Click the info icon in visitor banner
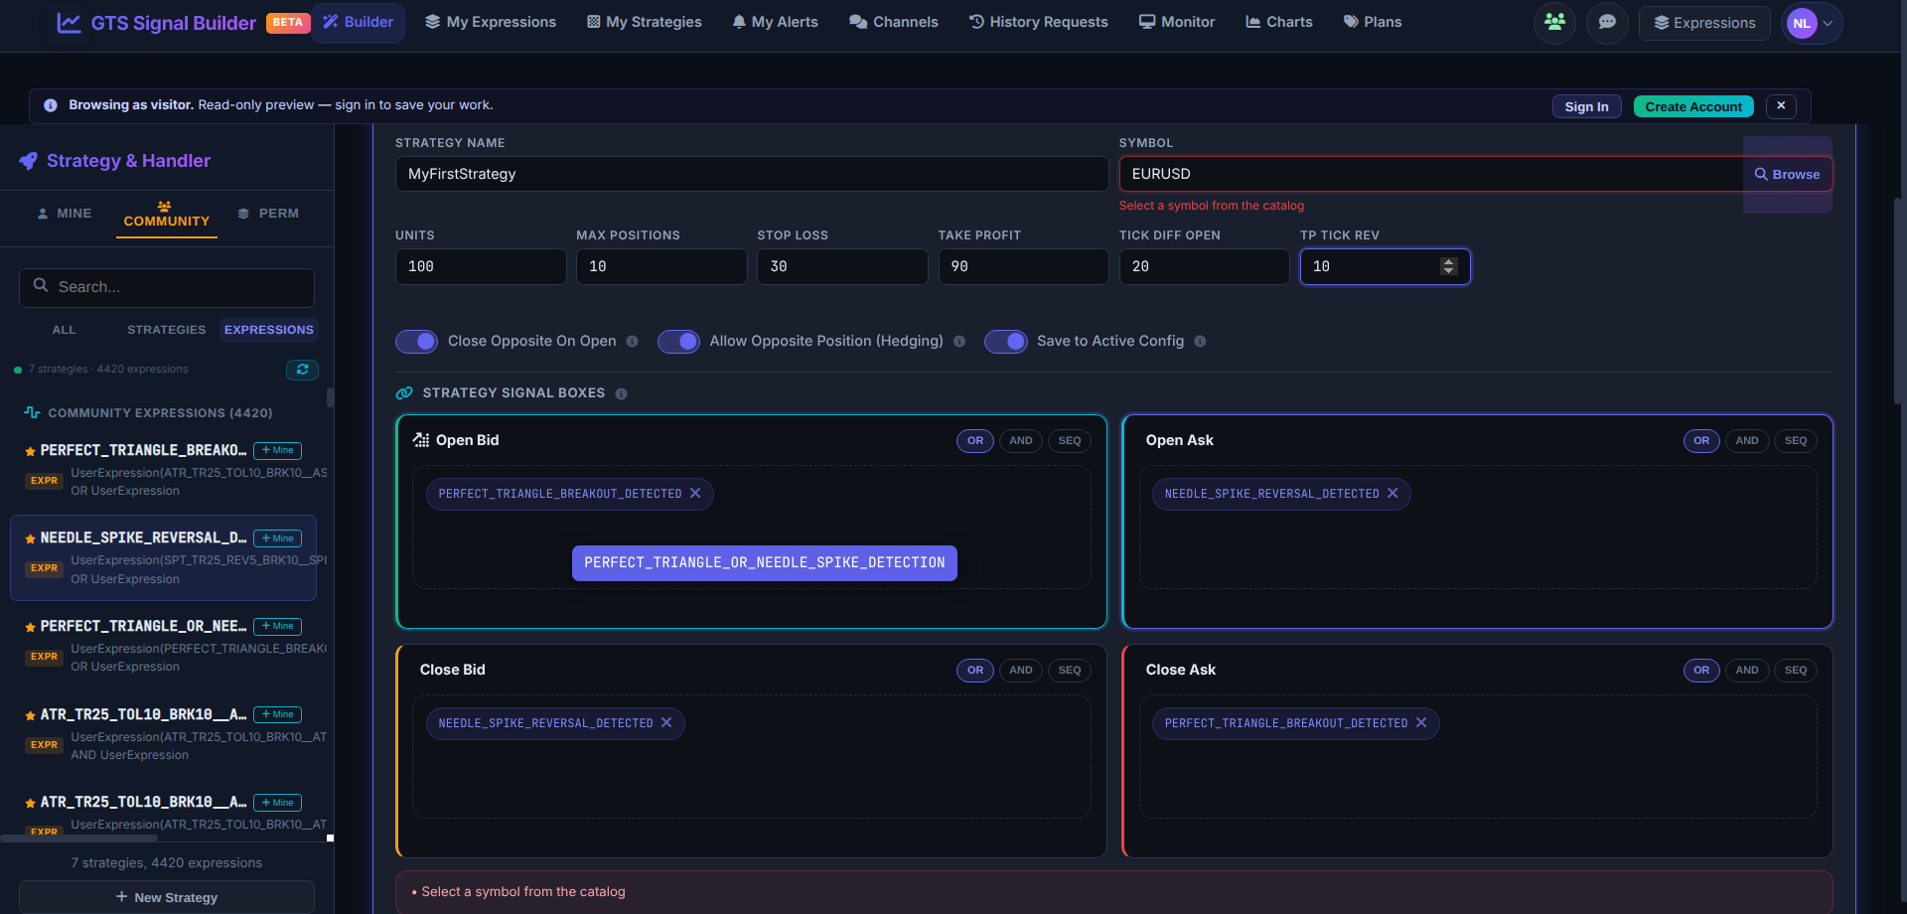 pos(50,105)
